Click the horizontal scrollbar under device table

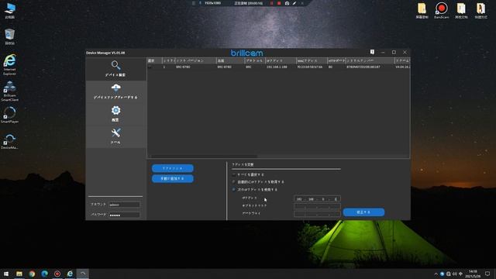click(x=204, y=157)
